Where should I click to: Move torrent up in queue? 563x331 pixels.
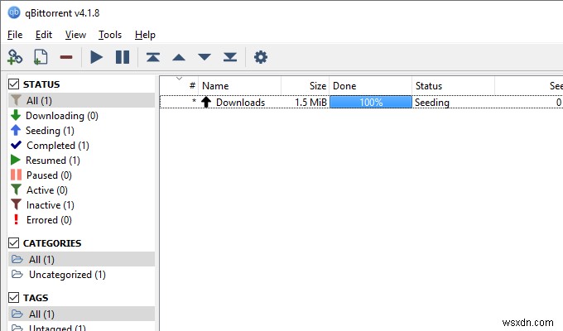click(179, 57)
